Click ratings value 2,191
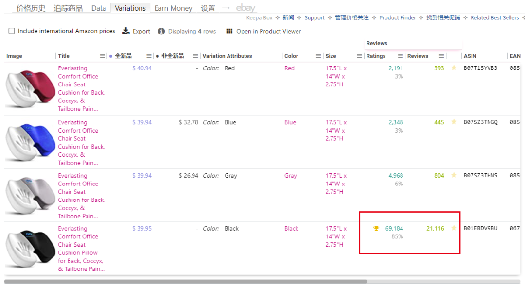 [396, 68]
